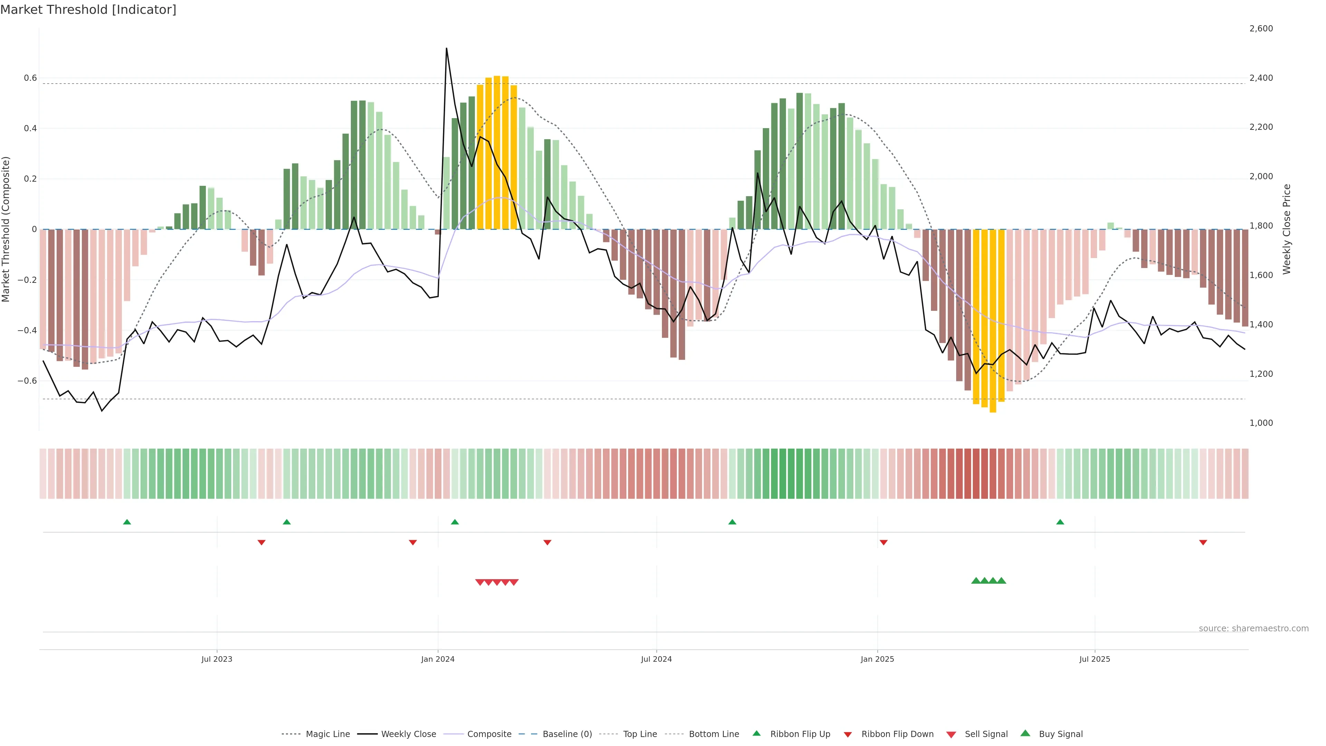This screenshot has height=746, width=1326.
Task: Click Ribbon Flip Down legend triangle icon
Action: [x=847, y=735]
